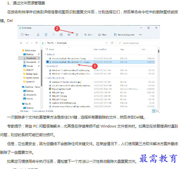Viewport: 180px width, 169px height.
Task: Go back with the left arrow button
Action: 21,43
